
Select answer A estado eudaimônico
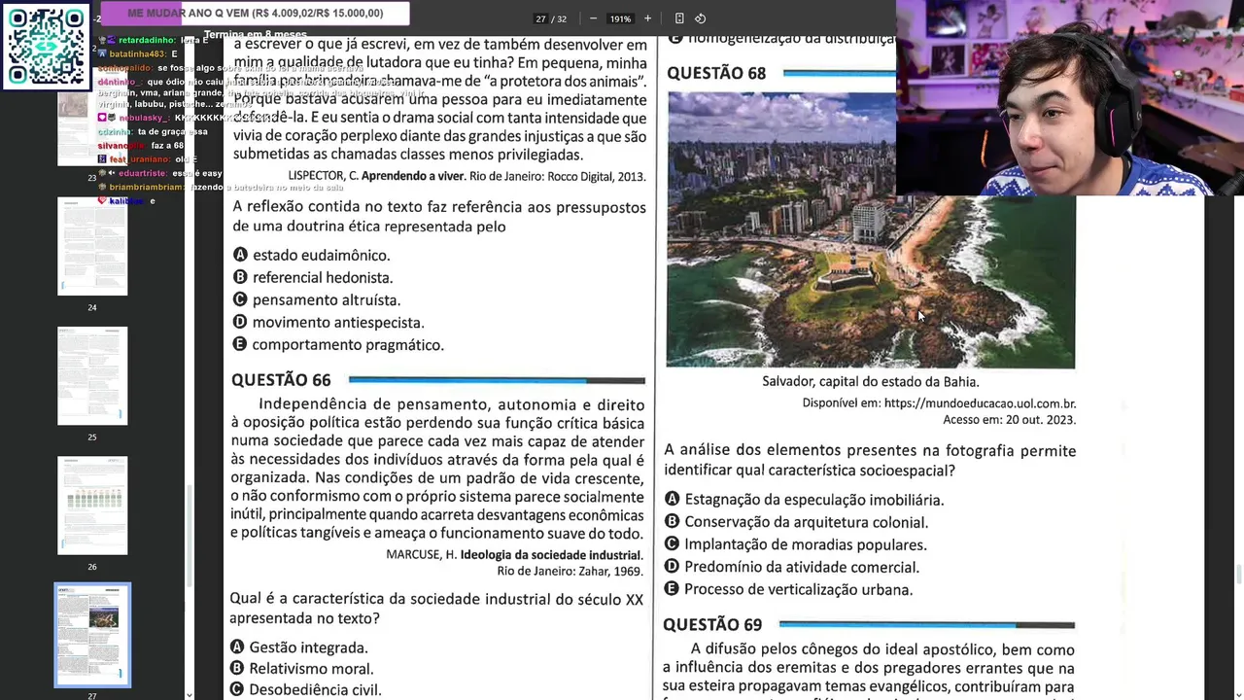coord(311,255)
